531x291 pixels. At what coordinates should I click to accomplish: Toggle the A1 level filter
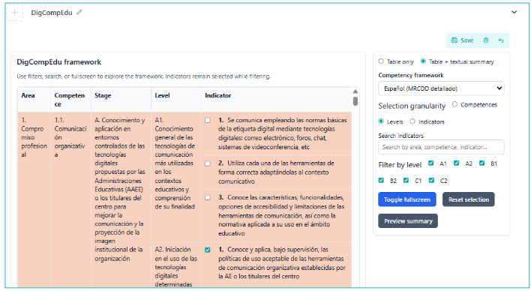[x=430, y=163]
